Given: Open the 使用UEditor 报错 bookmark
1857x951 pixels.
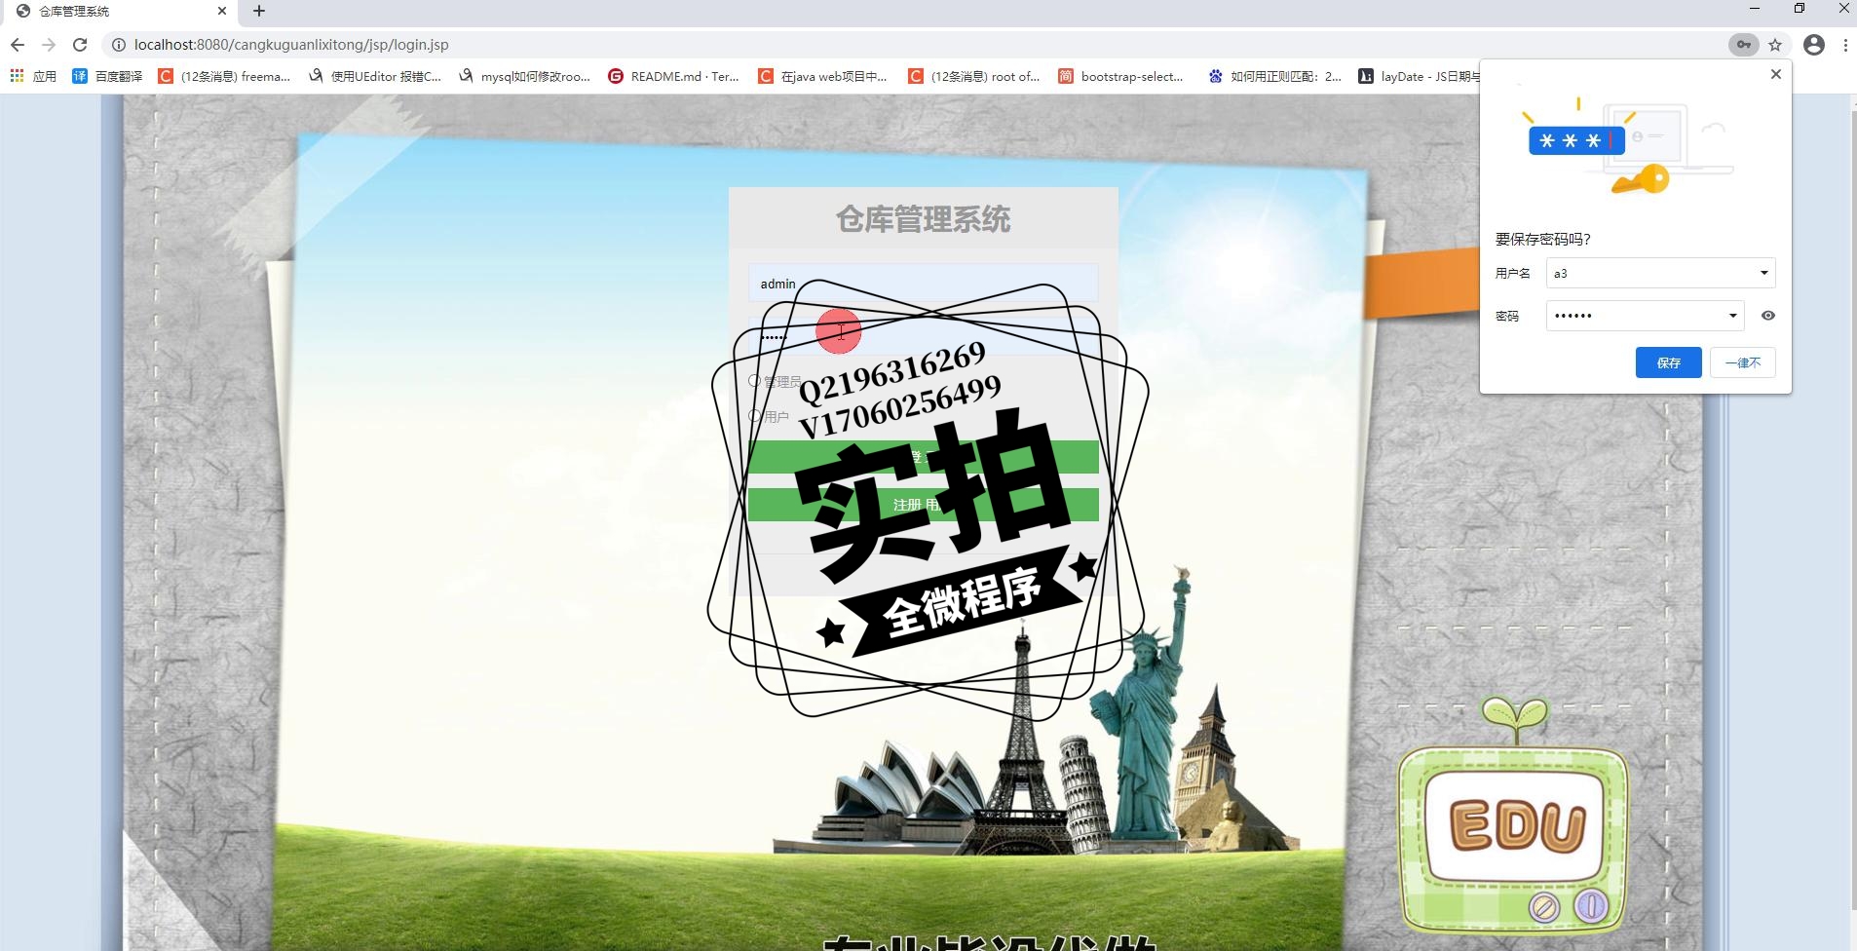Looking at the screenshot, I should [375, 76].
